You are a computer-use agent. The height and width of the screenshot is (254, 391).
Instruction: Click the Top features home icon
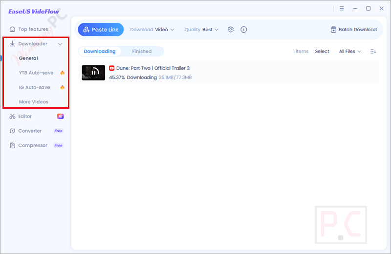(x=12, y=29)
